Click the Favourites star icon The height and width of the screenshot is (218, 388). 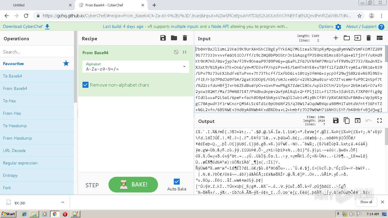[66, 63]
